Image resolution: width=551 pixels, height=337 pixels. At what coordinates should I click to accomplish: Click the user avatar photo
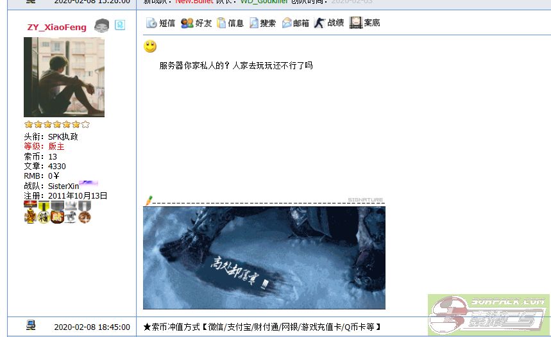coord(64,77)
